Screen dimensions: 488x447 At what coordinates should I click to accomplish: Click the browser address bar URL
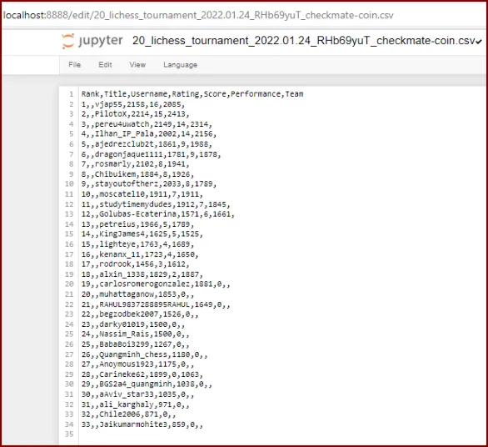[198, 15]
